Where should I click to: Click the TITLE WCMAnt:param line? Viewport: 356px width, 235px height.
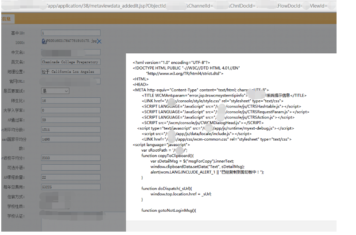click(224, 95)
